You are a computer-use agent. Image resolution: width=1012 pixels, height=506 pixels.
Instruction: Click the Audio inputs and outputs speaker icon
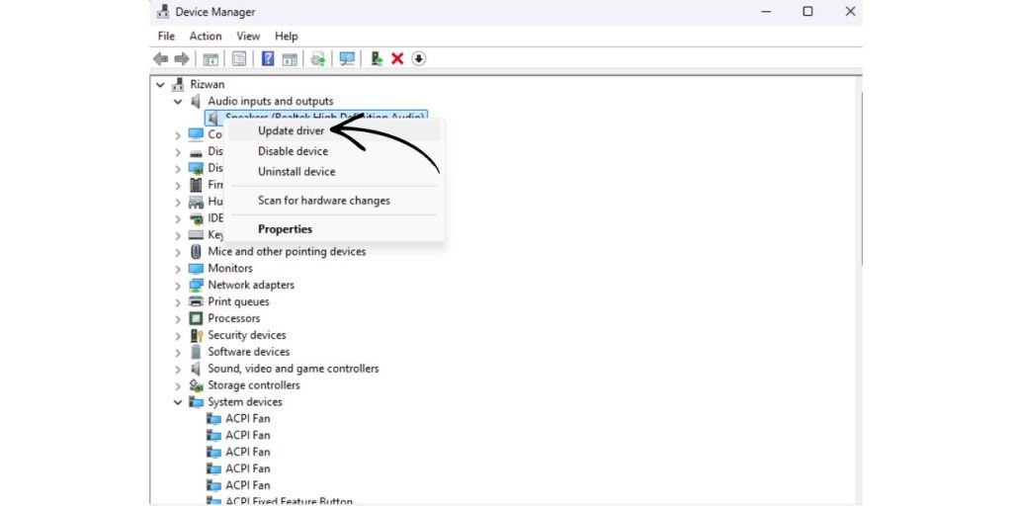click(196, 101)
